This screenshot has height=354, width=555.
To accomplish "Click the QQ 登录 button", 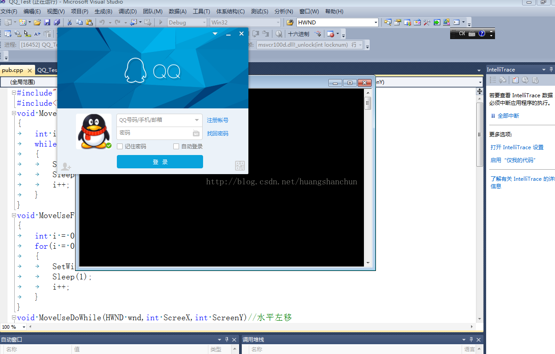I will 160,162.
